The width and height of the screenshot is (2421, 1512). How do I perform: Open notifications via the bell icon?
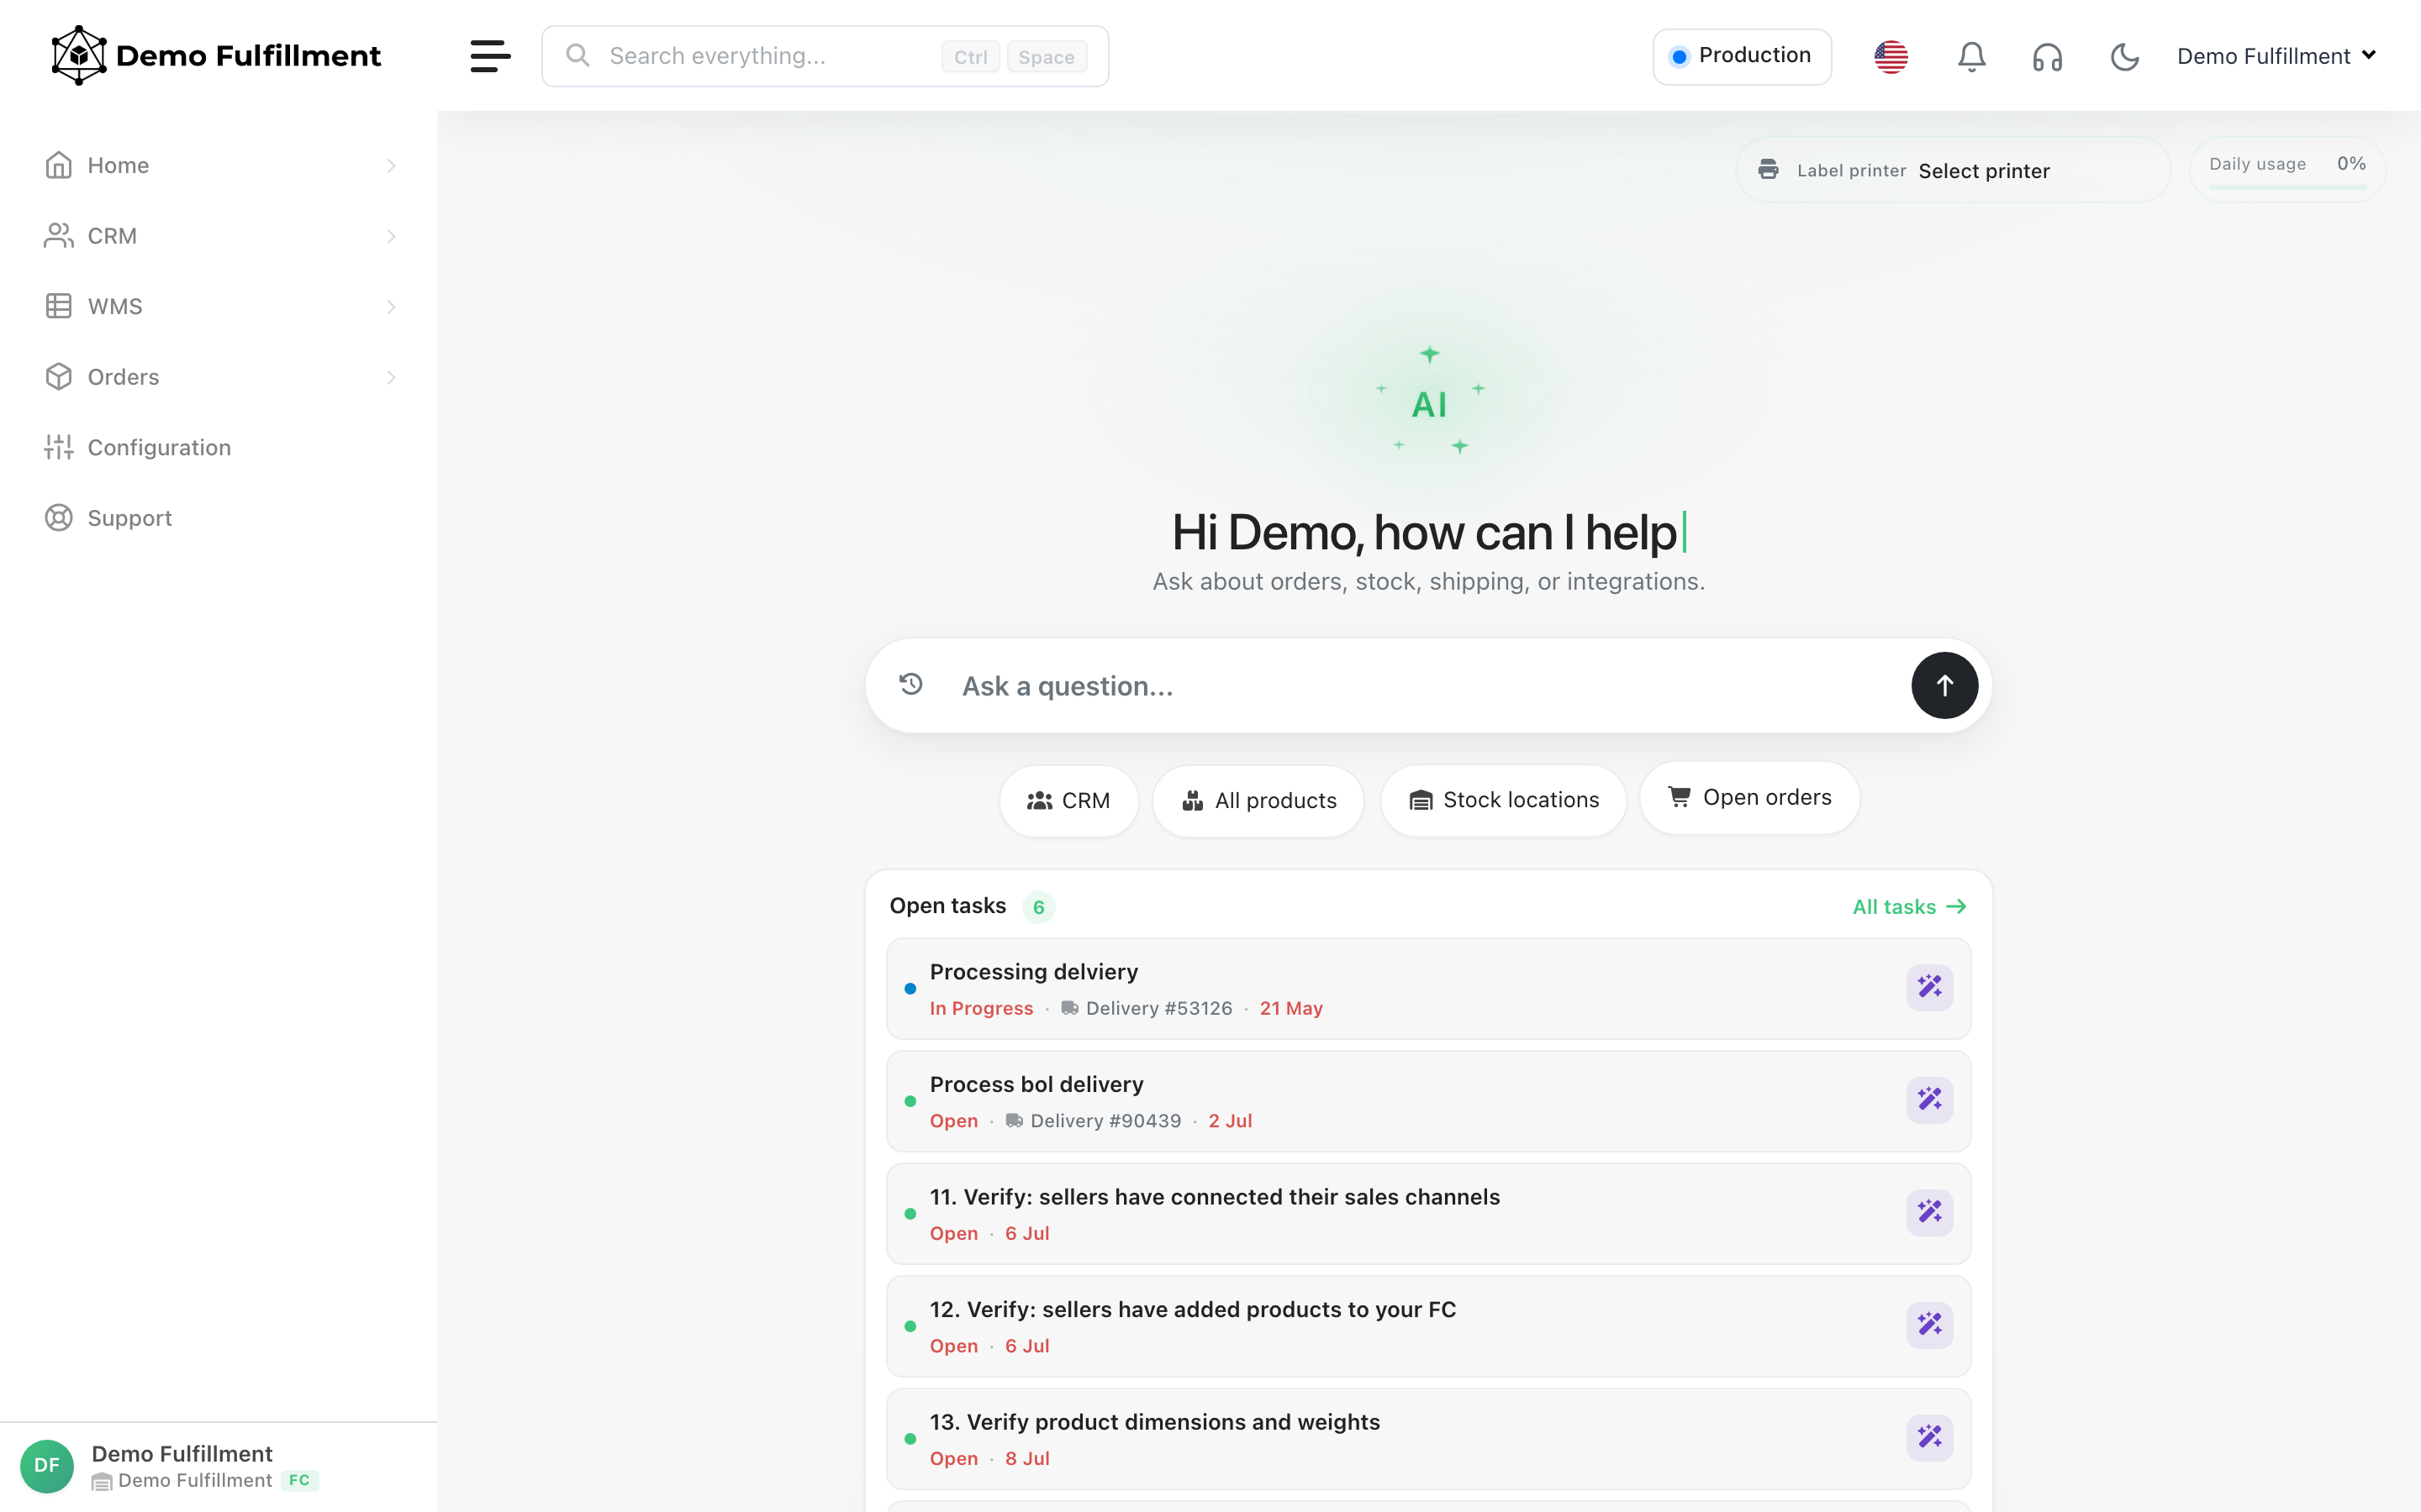coord(1970,56)
